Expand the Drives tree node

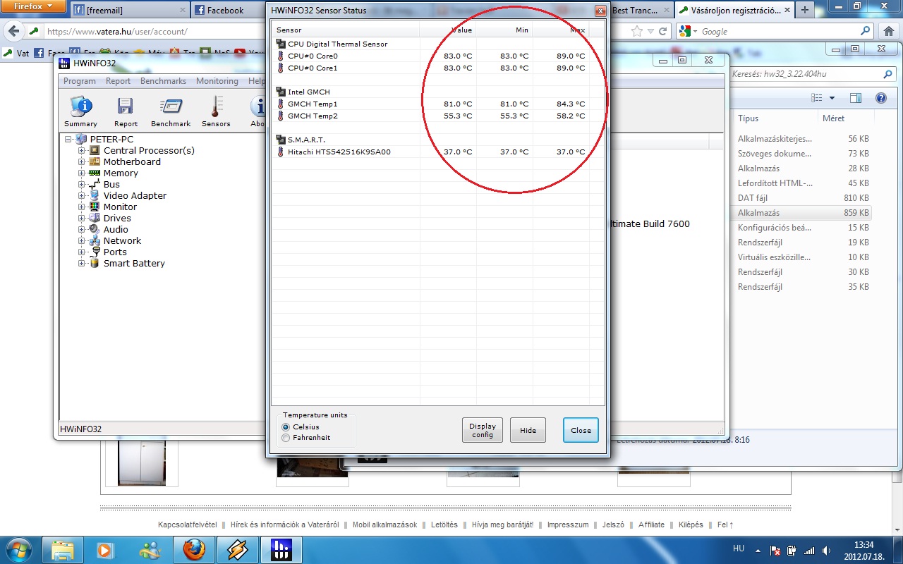click(82, 219)
